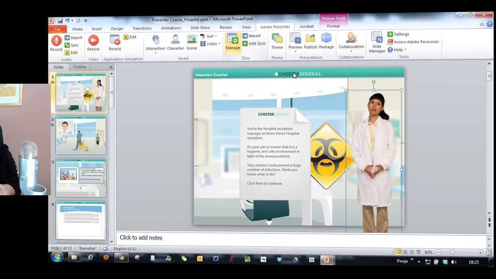Open the Theme editor icon
The height and width of the screenshot is (279, 496).
277,42
